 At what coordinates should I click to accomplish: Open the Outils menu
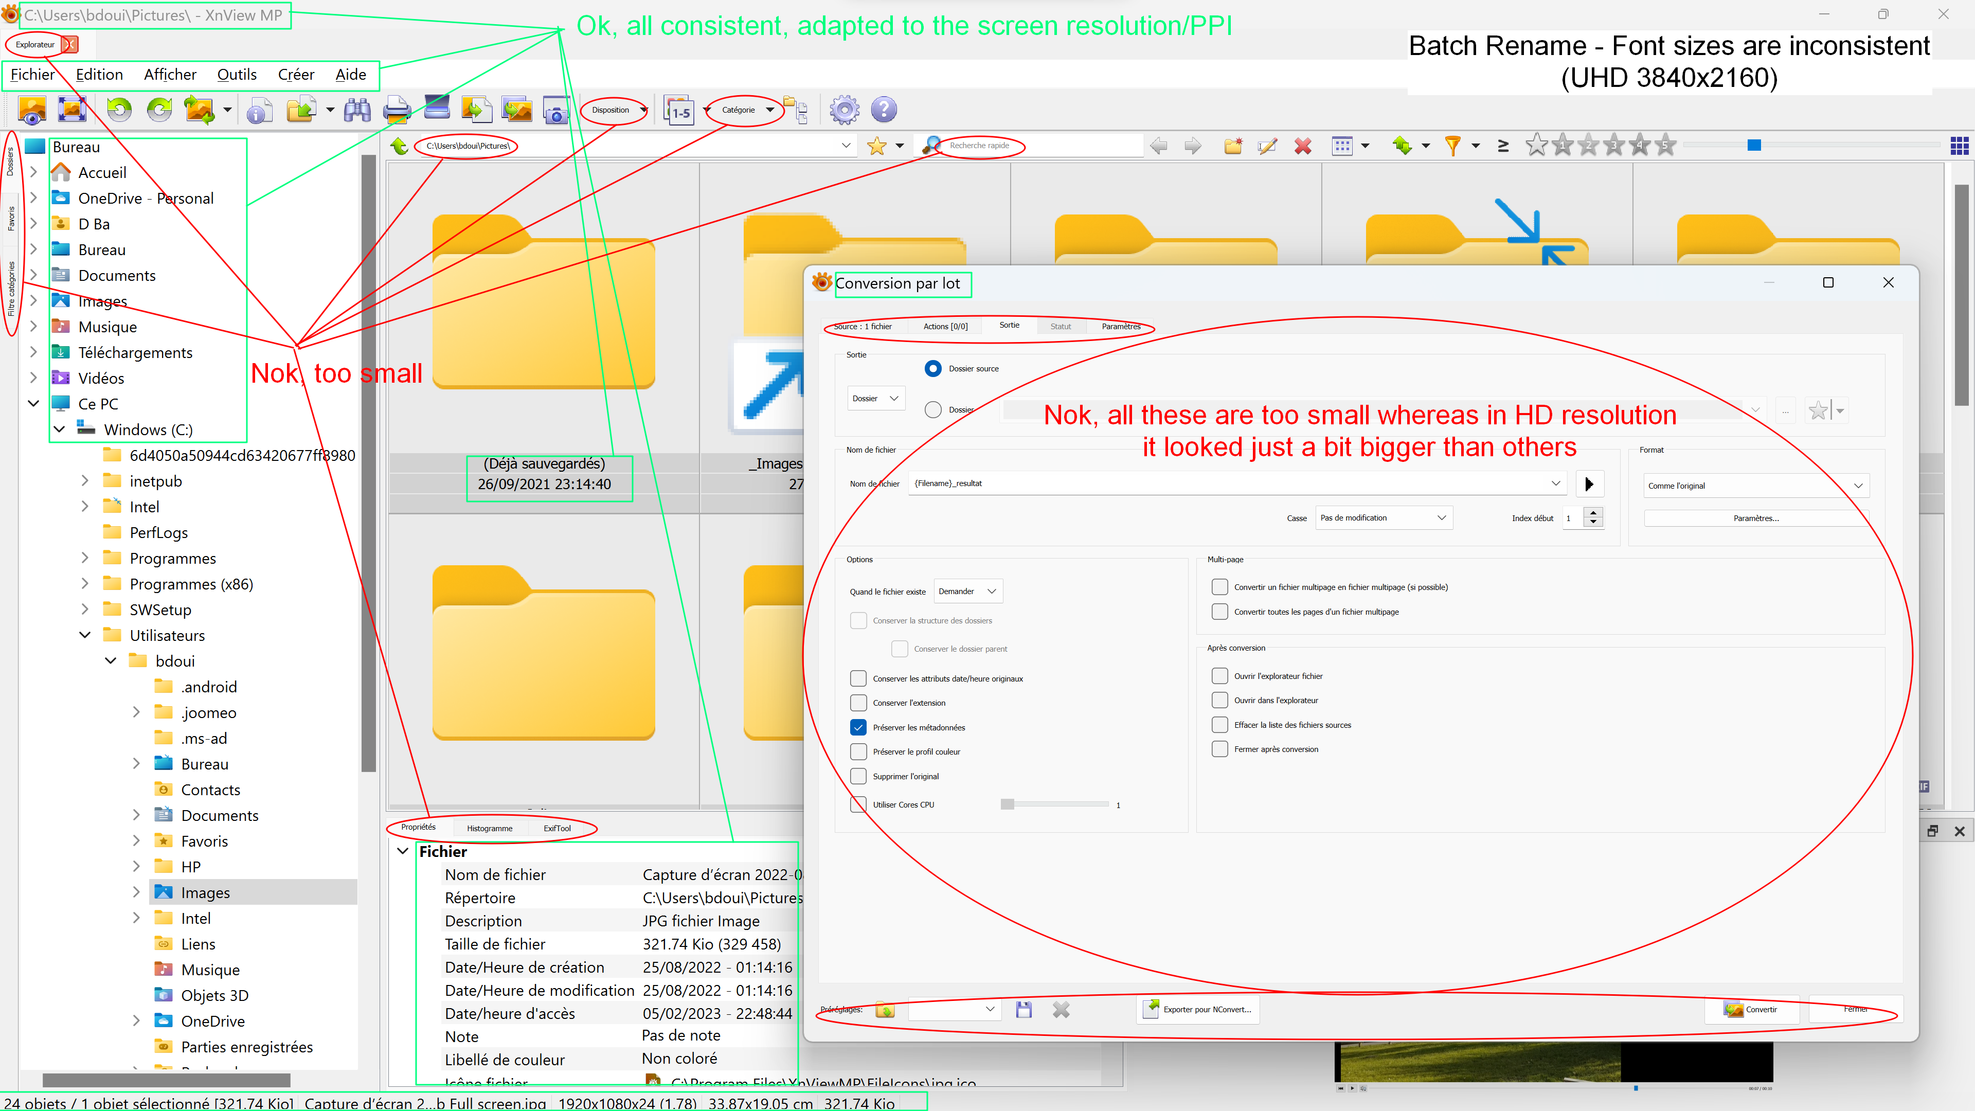tap(236, 75)
